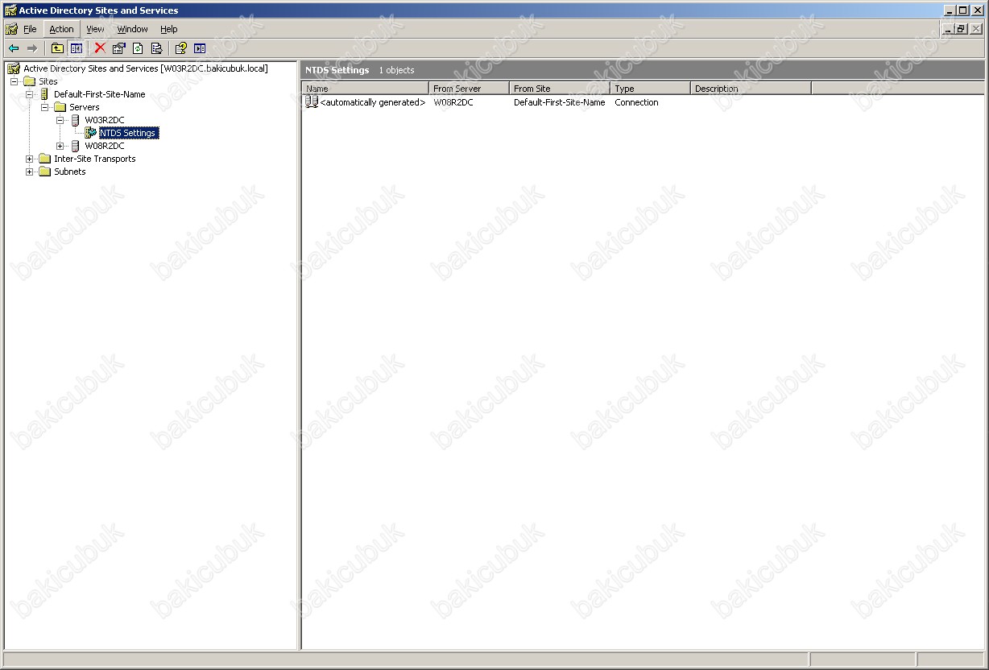Click the Subnets folder icon

coord(45,172)
